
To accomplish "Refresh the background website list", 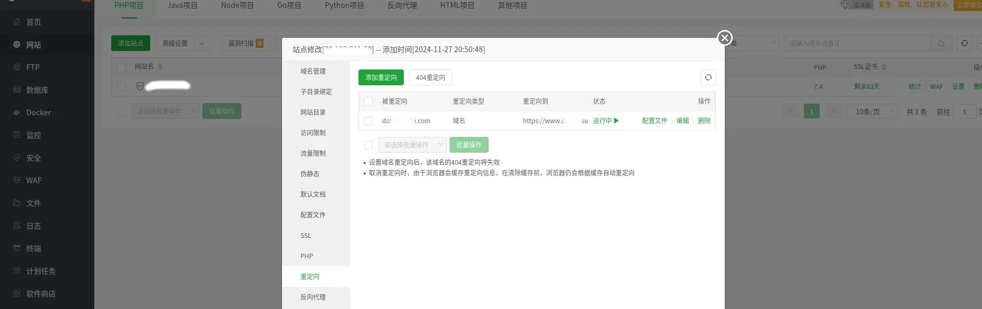I will point(964,43).
